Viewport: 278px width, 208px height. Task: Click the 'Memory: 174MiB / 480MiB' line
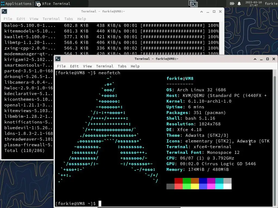(198, 170)
